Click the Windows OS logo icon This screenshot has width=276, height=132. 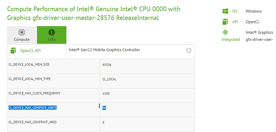pos(225,11)
